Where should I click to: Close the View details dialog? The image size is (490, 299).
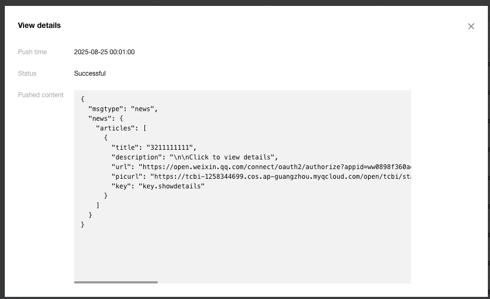click(471, 26)
